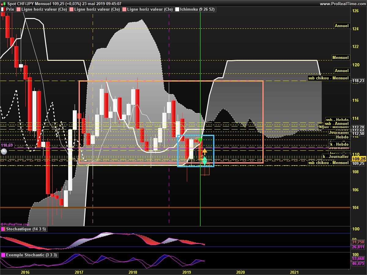Open the Ichimoku (9 26 52) indicator settings
The width and height of the screenshot is (367, 275).
coord(197,9)
